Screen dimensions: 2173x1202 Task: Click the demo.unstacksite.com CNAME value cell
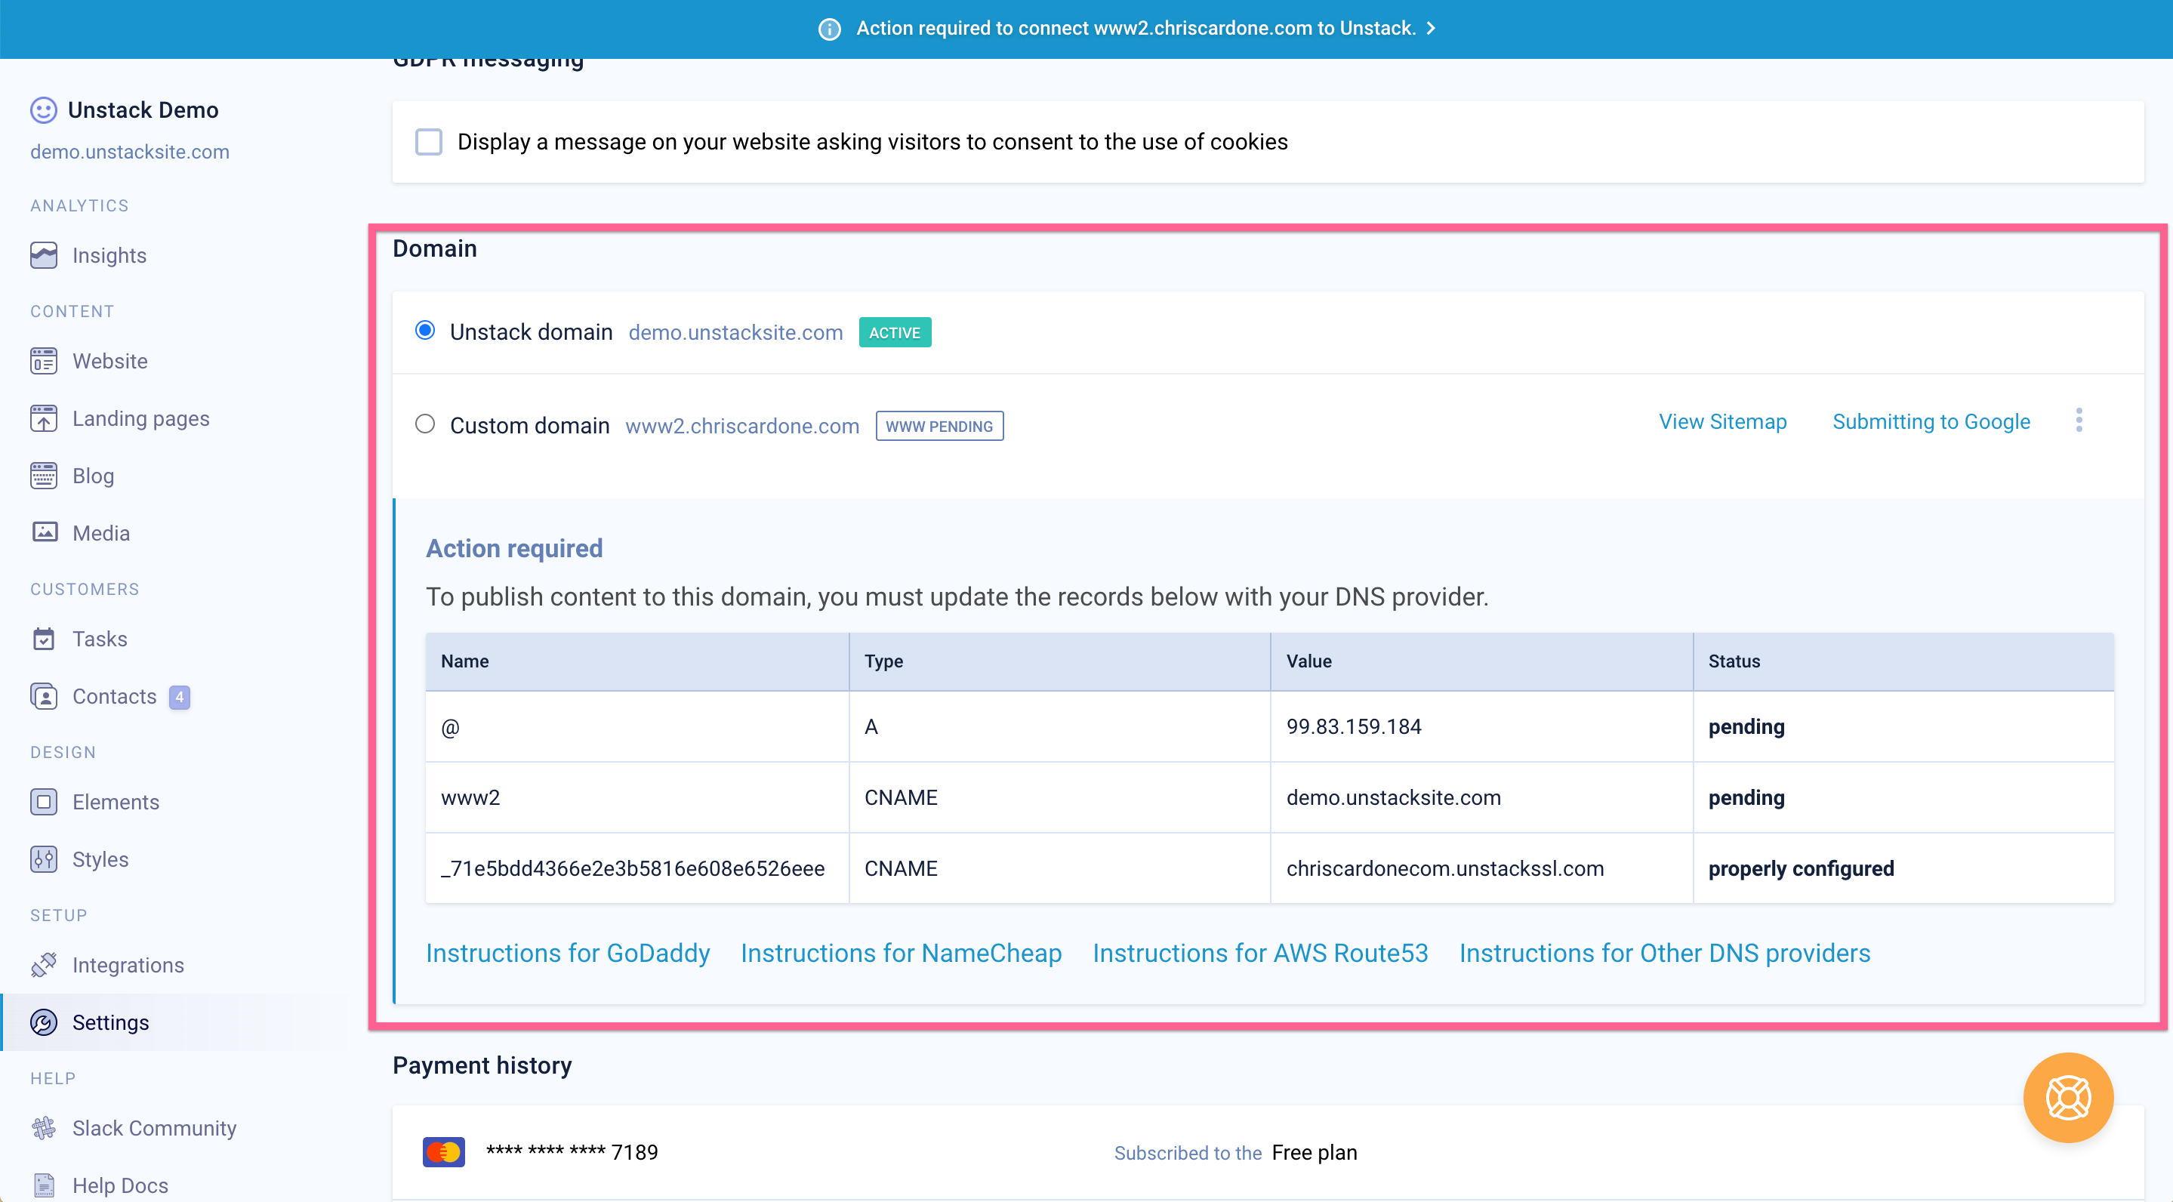1481,798
